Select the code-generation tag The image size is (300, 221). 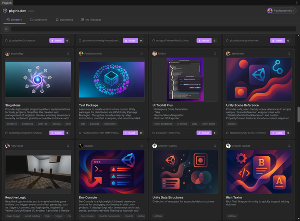[x=163, y=124]
